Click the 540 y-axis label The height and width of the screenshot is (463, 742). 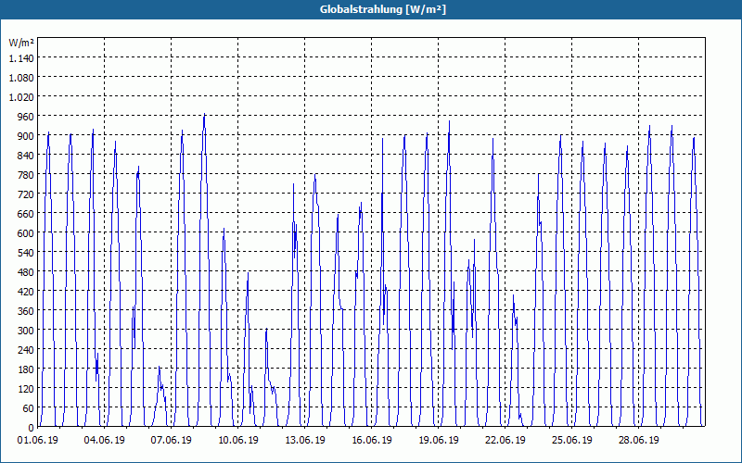(26, 252)
